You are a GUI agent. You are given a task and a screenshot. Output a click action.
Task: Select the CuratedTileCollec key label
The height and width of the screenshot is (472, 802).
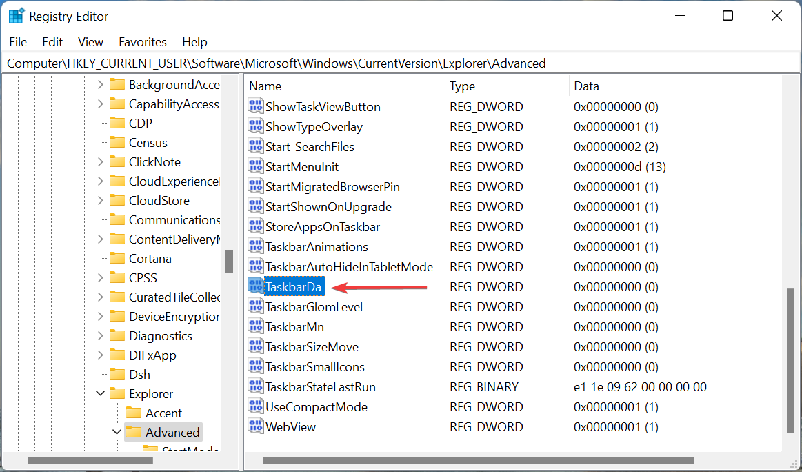pos(174,297)
